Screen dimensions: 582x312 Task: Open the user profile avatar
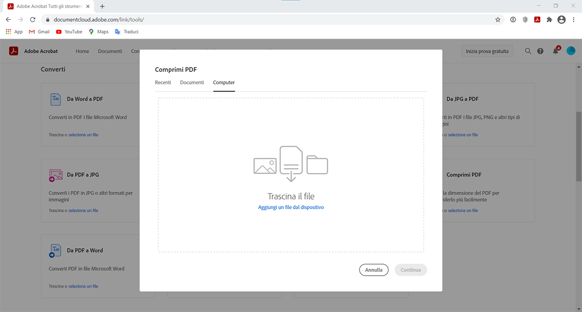pyautogui.click(x=571, y=51)
